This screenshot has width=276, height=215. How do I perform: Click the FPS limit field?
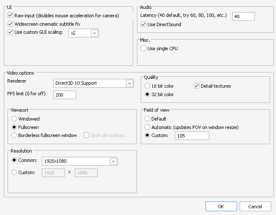point(65,95)
